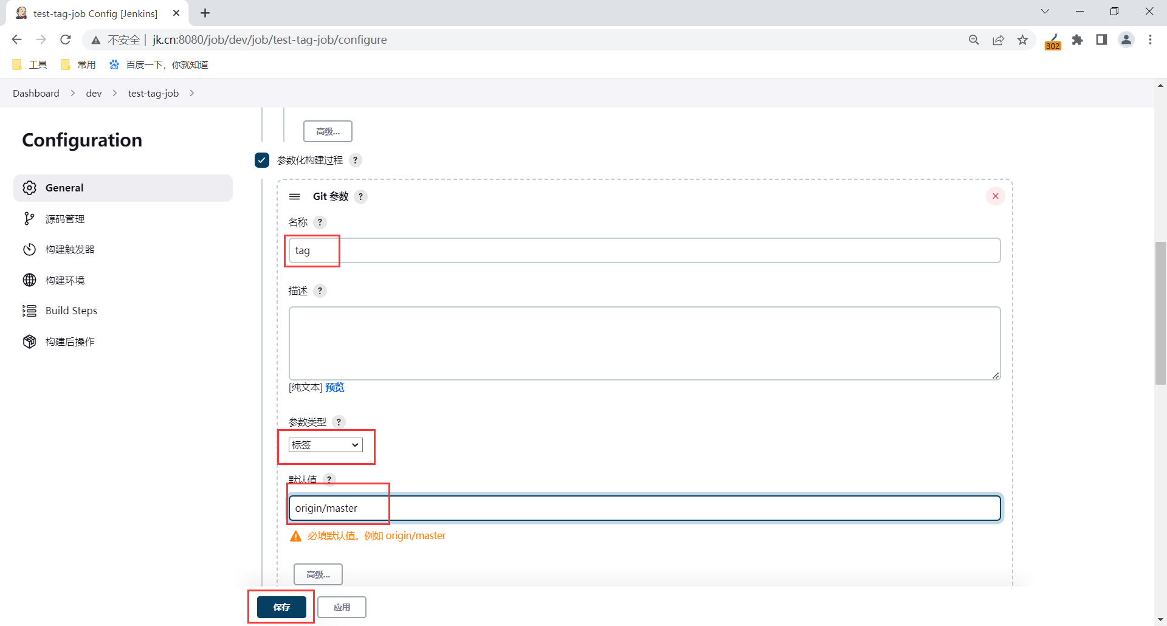Show help for 默认值

[x=329, y=479]
